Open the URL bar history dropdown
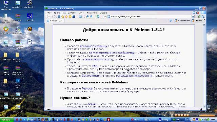The width and height of the screenshot is (217, 122). pos(193,17)
